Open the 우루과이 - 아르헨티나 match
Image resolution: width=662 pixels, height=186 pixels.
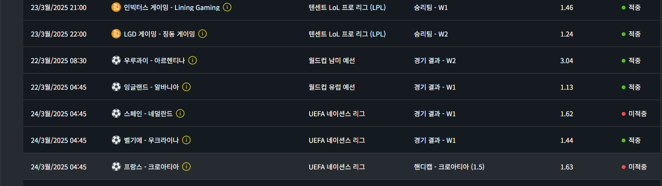click(154, 61)
